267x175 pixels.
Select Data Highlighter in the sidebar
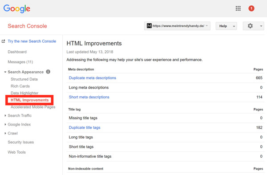click(24, 93)
